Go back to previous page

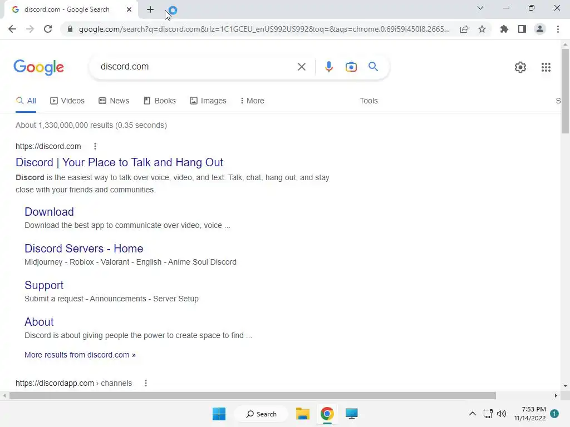tap(12, 29)
